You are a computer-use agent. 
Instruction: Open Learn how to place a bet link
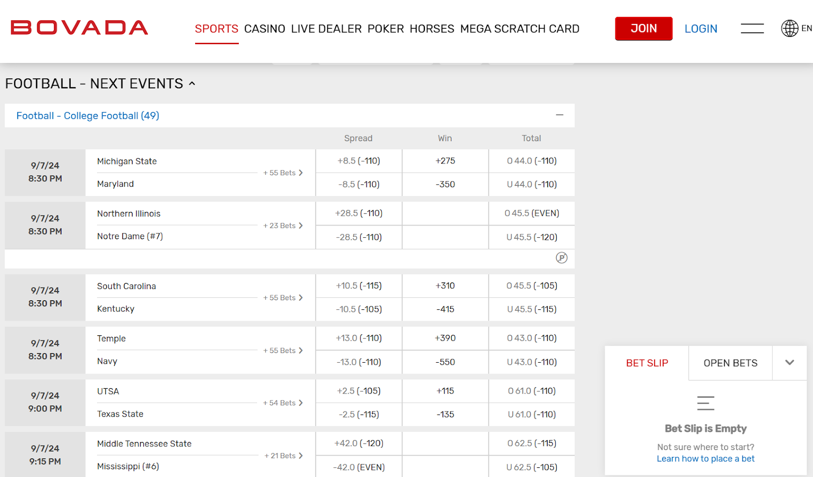pyautogui.click(x=706, y=459)
